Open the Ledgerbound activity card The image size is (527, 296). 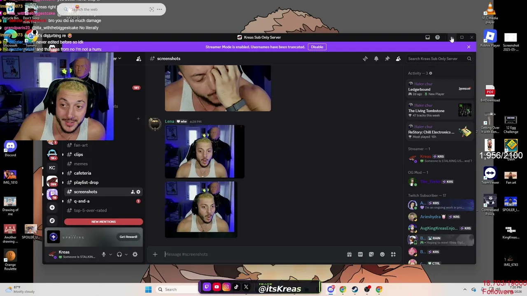point(440,89)
